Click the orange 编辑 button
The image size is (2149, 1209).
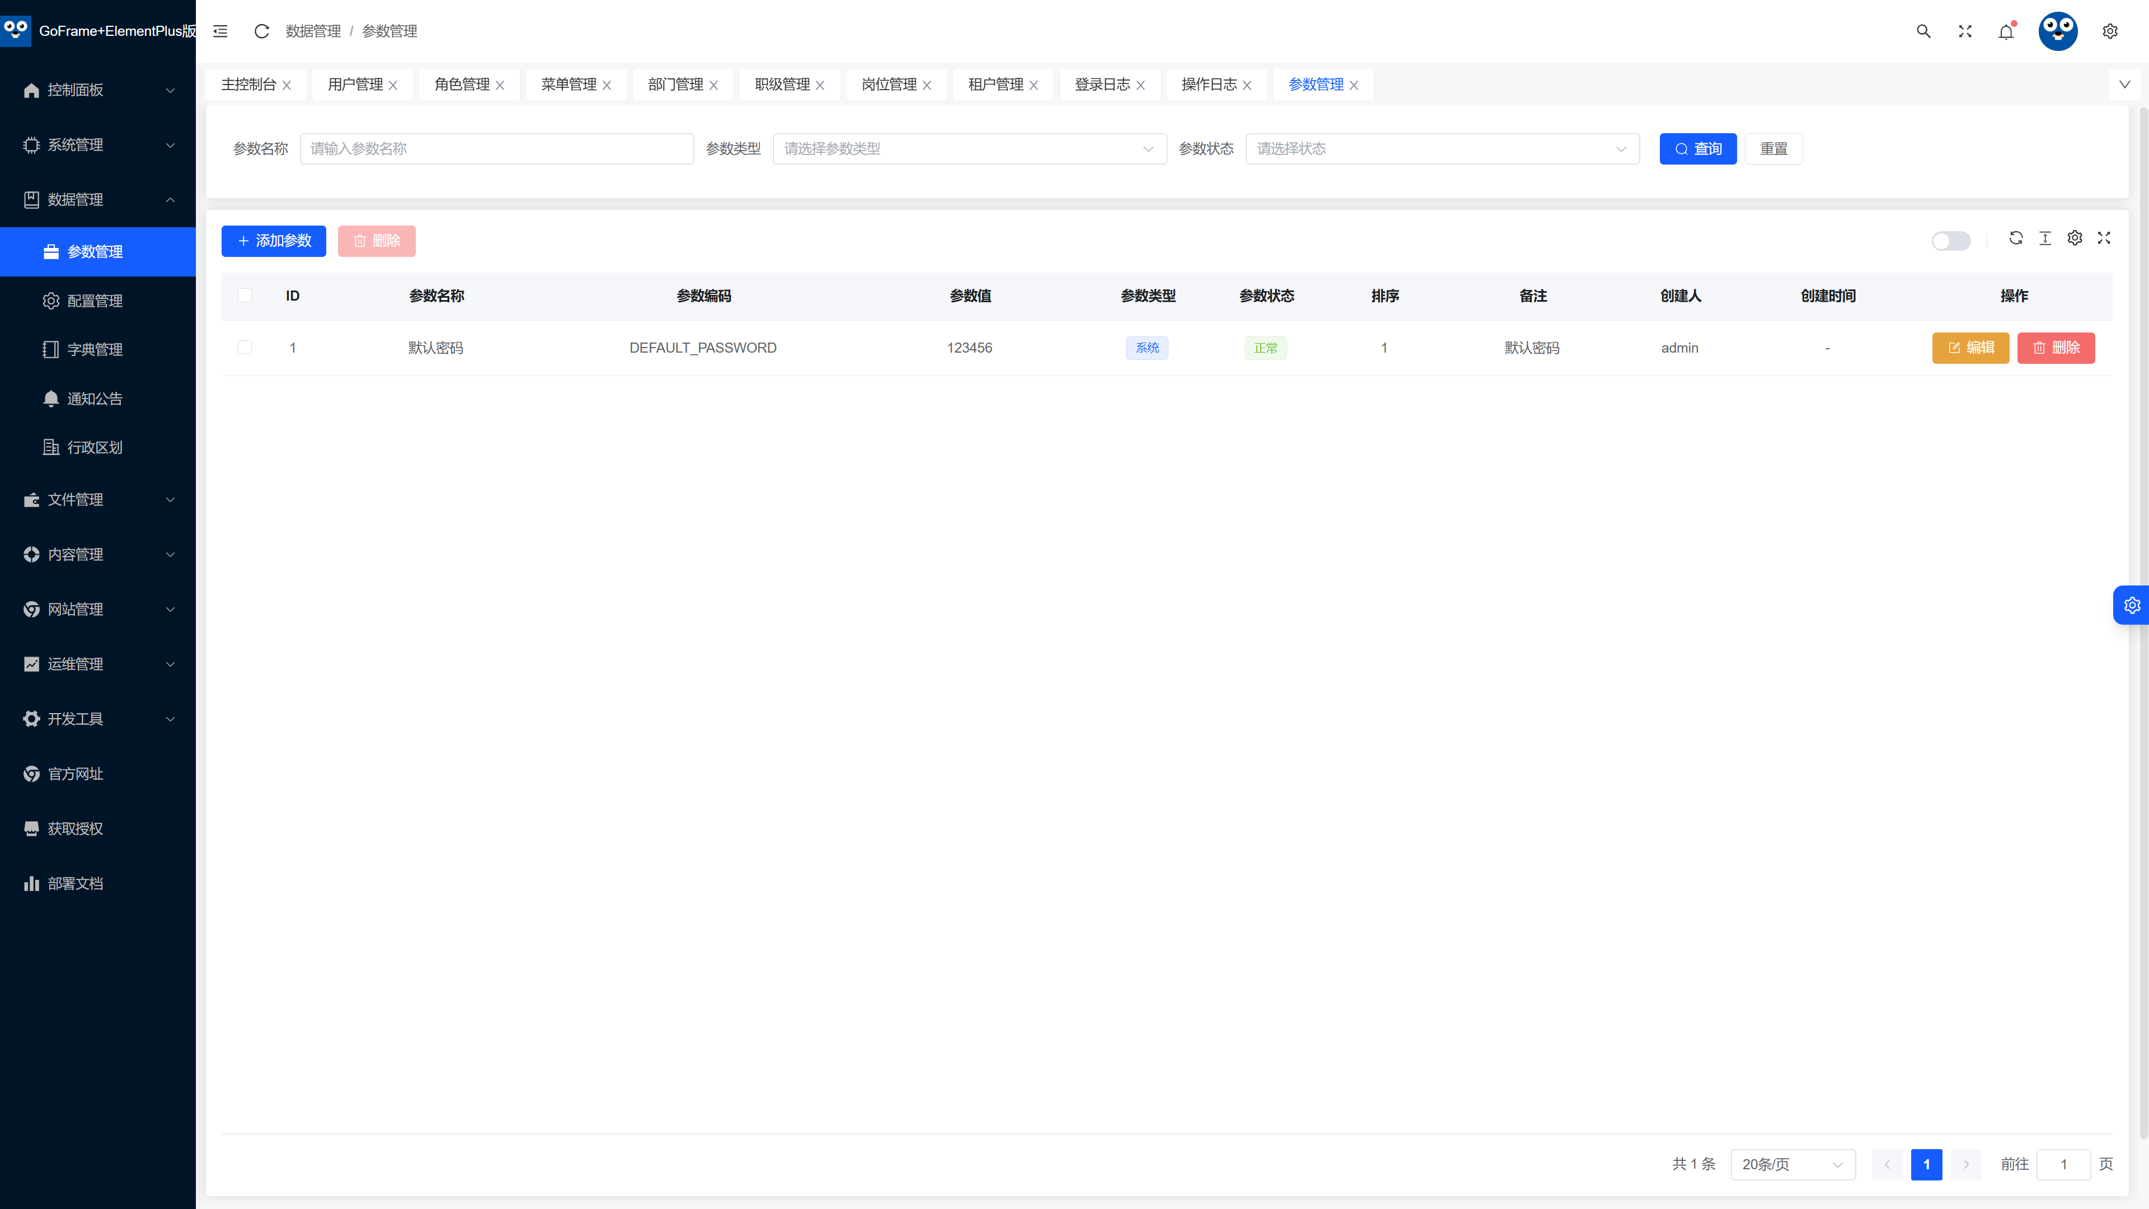[1970, 348]
